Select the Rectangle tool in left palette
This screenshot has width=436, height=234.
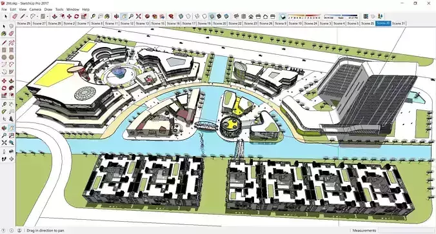(x=4, y=50)
